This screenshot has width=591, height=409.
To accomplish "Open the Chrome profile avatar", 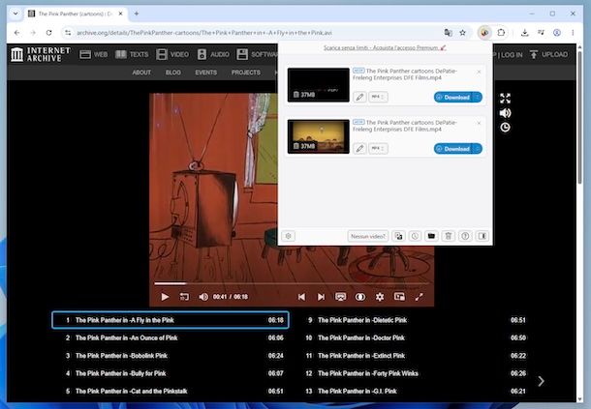I will pyautogui.click(x=557, y=33).
